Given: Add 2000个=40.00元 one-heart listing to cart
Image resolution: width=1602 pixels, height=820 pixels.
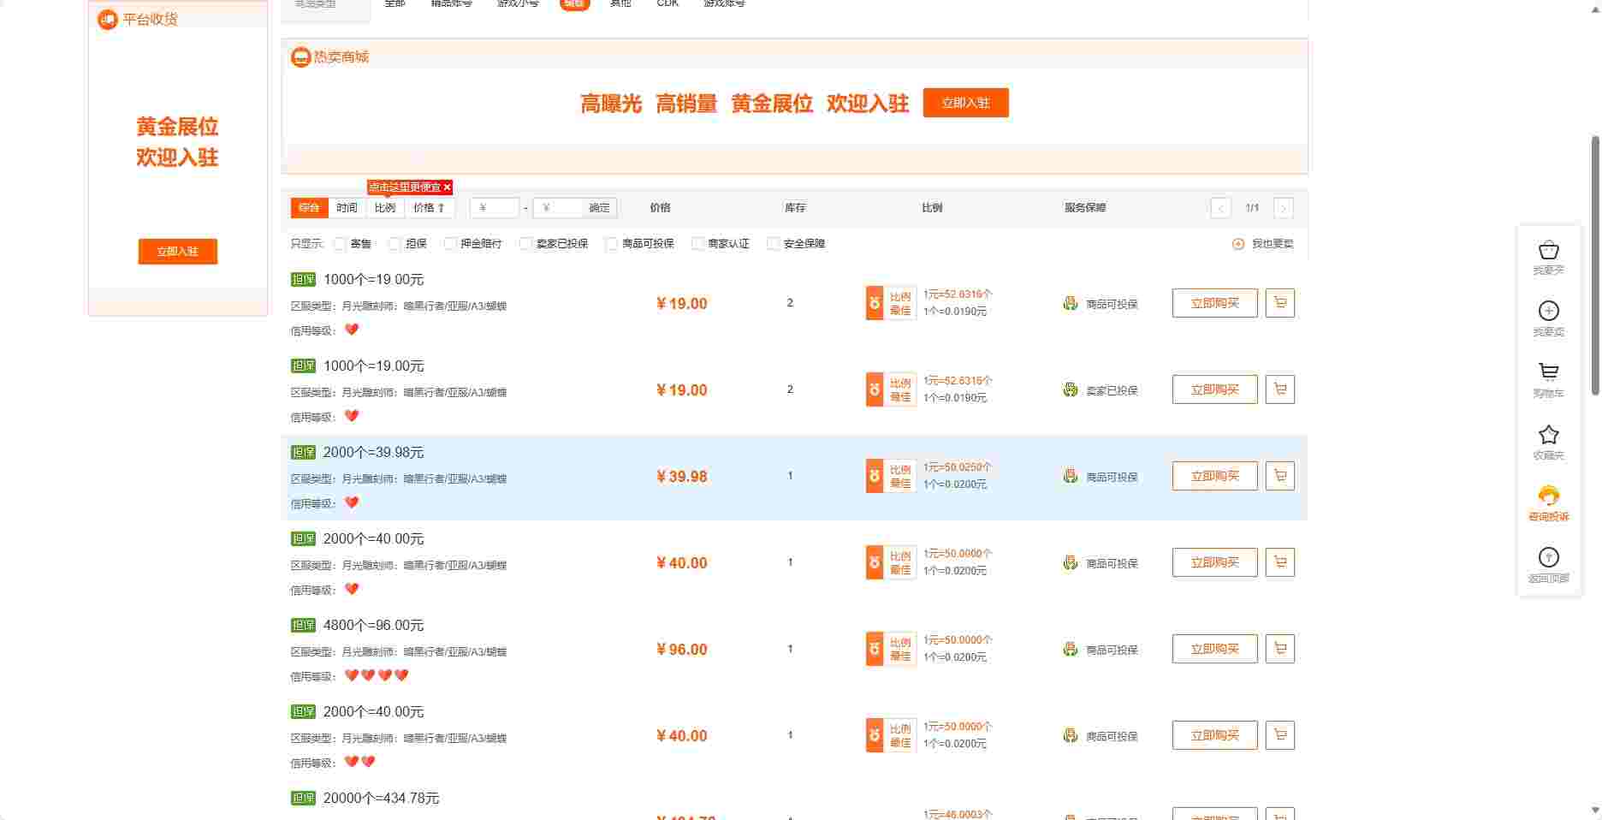Looking at the screenshot, I should click(1280, 562).
